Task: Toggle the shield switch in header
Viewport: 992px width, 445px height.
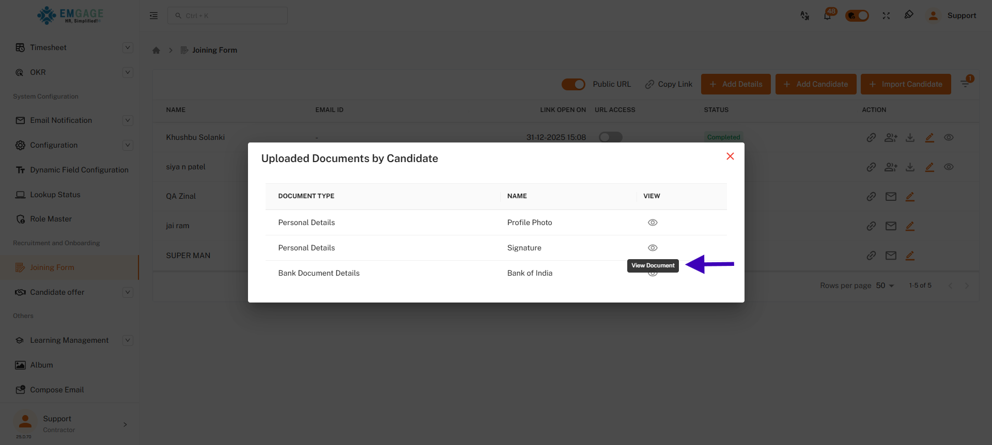Action: click(x=857, y=15)
